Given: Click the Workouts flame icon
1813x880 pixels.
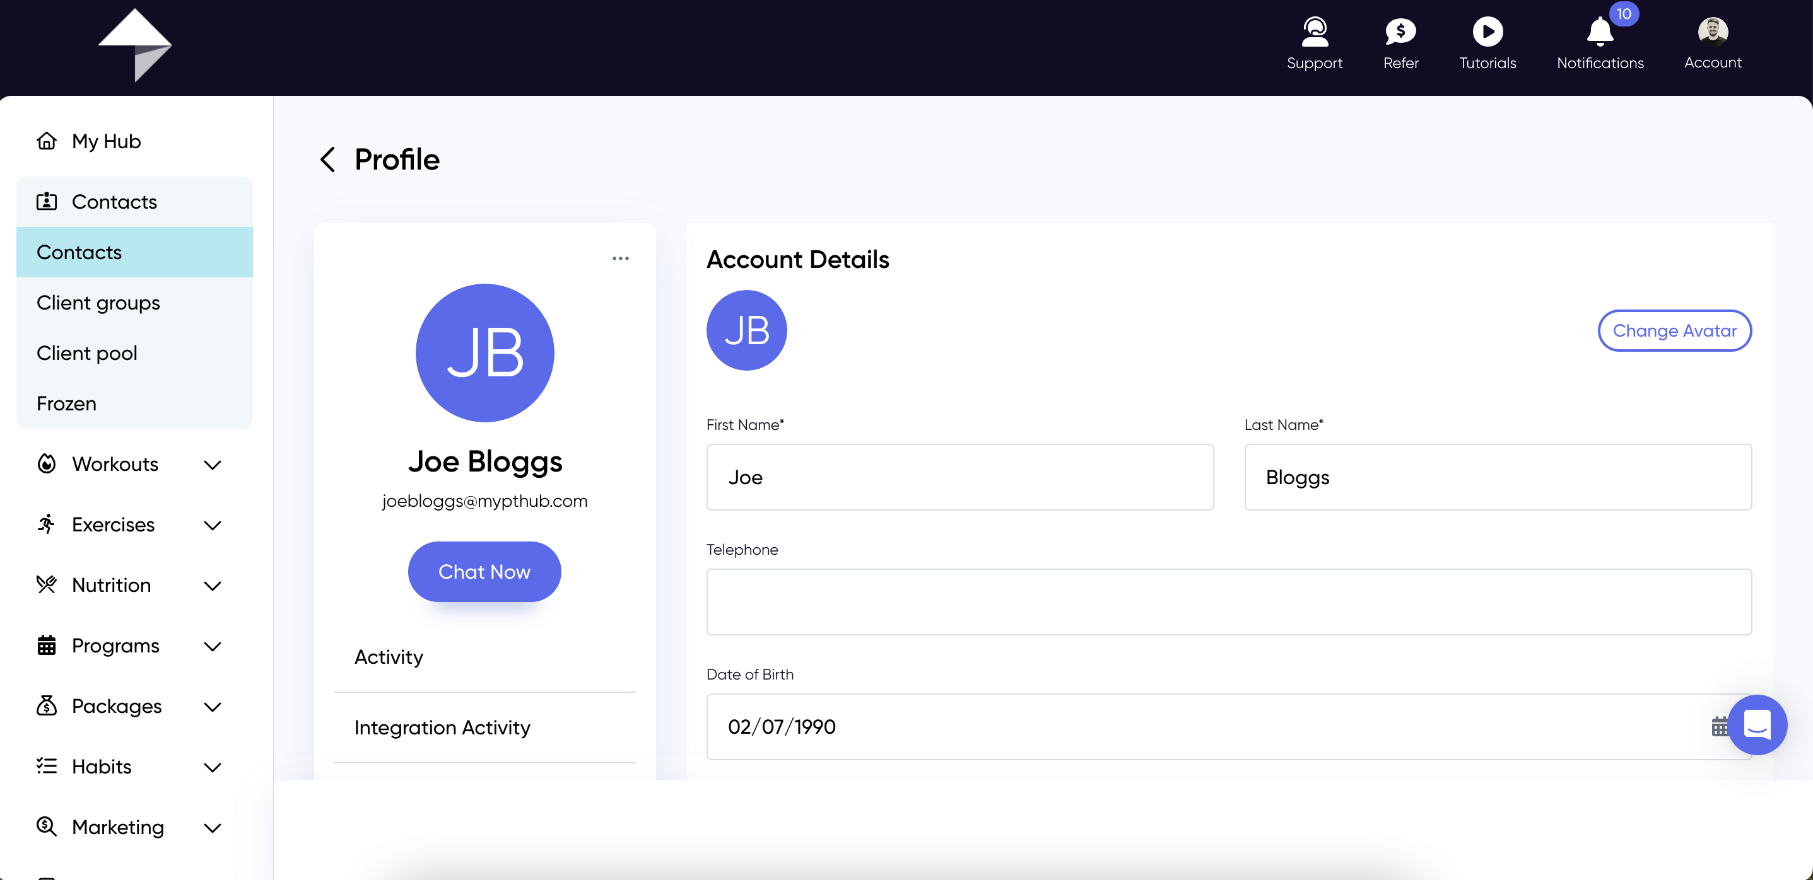Looking at the screenshot, I should (47, 464).
